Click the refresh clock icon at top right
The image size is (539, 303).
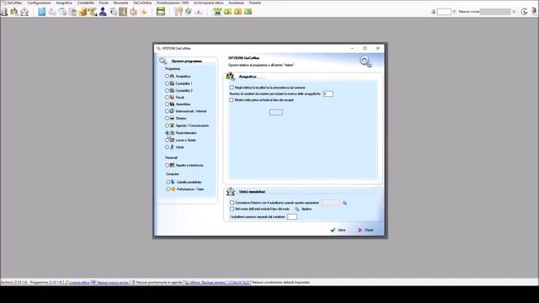coord(524,12)
